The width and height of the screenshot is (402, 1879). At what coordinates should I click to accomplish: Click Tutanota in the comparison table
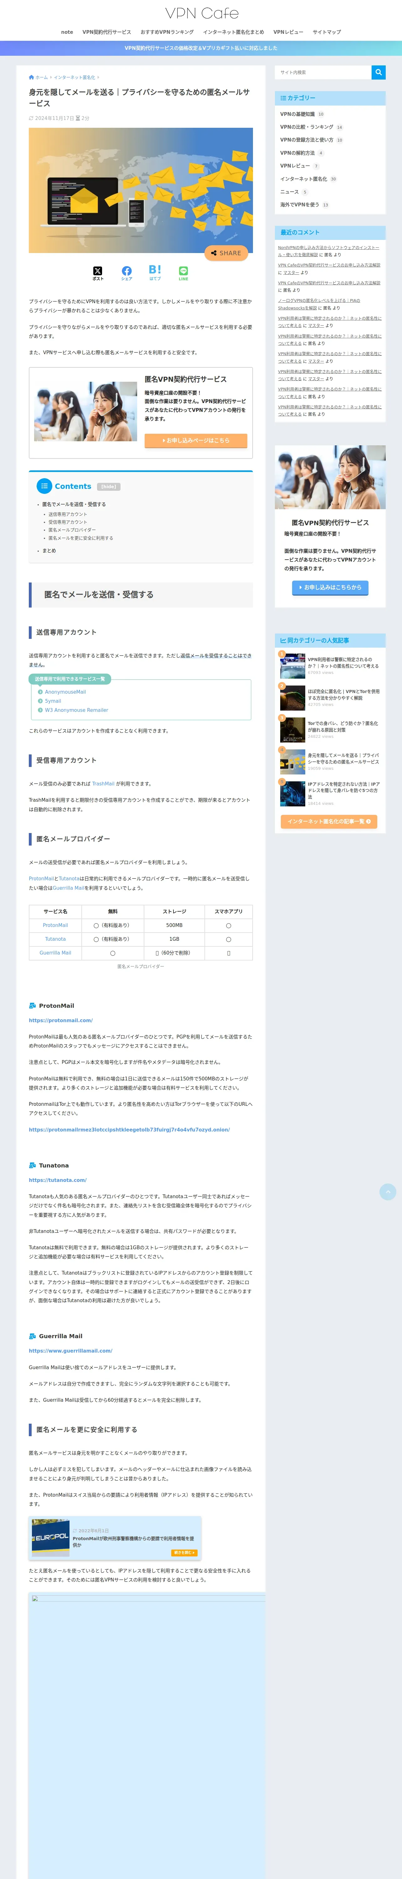(x=55, y=939)
